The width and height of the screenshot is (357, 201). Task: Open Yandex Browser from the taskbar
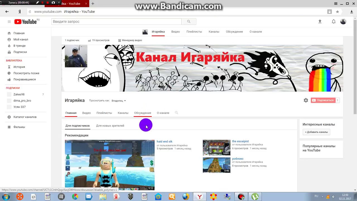[200, 197]
